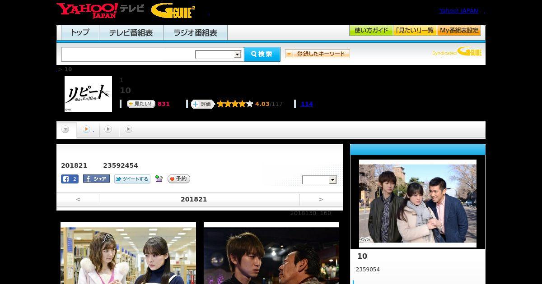Viewport: 542px width, 284px height.
Task: Open the 114 reviews link
Action: [x=307, y=104]
